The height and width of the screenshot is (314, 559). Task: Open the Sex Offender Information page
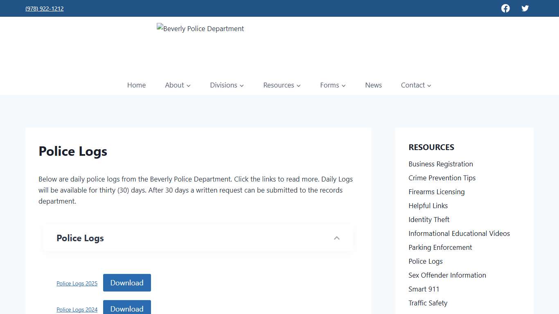click(x=447, y=275)
